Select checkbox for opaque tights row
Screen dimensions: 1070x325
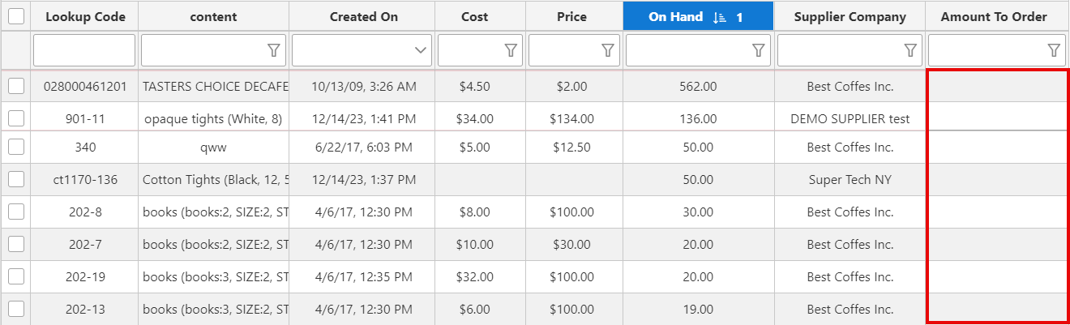[16, 118]
